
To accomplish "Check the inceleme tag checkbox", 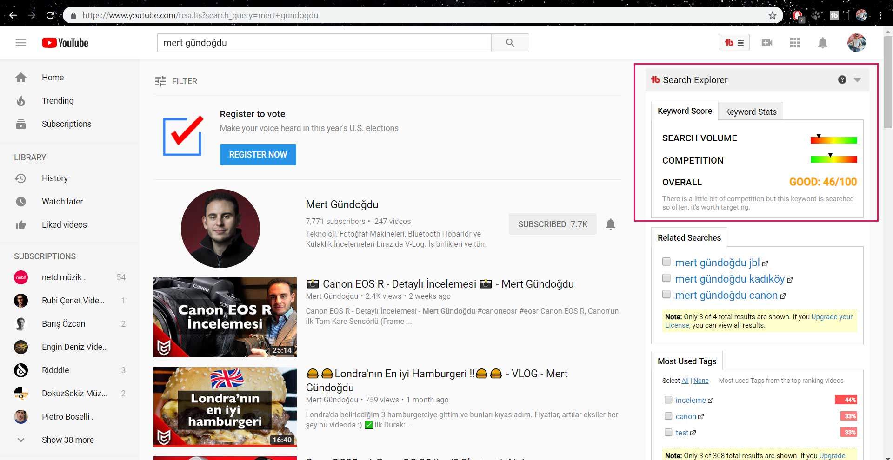I will pyautogui.click(x=668, y=400).
